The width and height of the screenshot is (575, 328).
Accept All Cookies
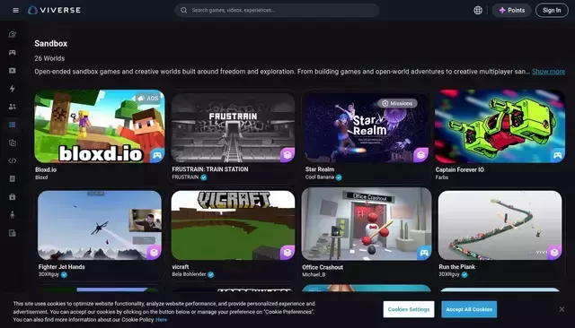(469, 309)
